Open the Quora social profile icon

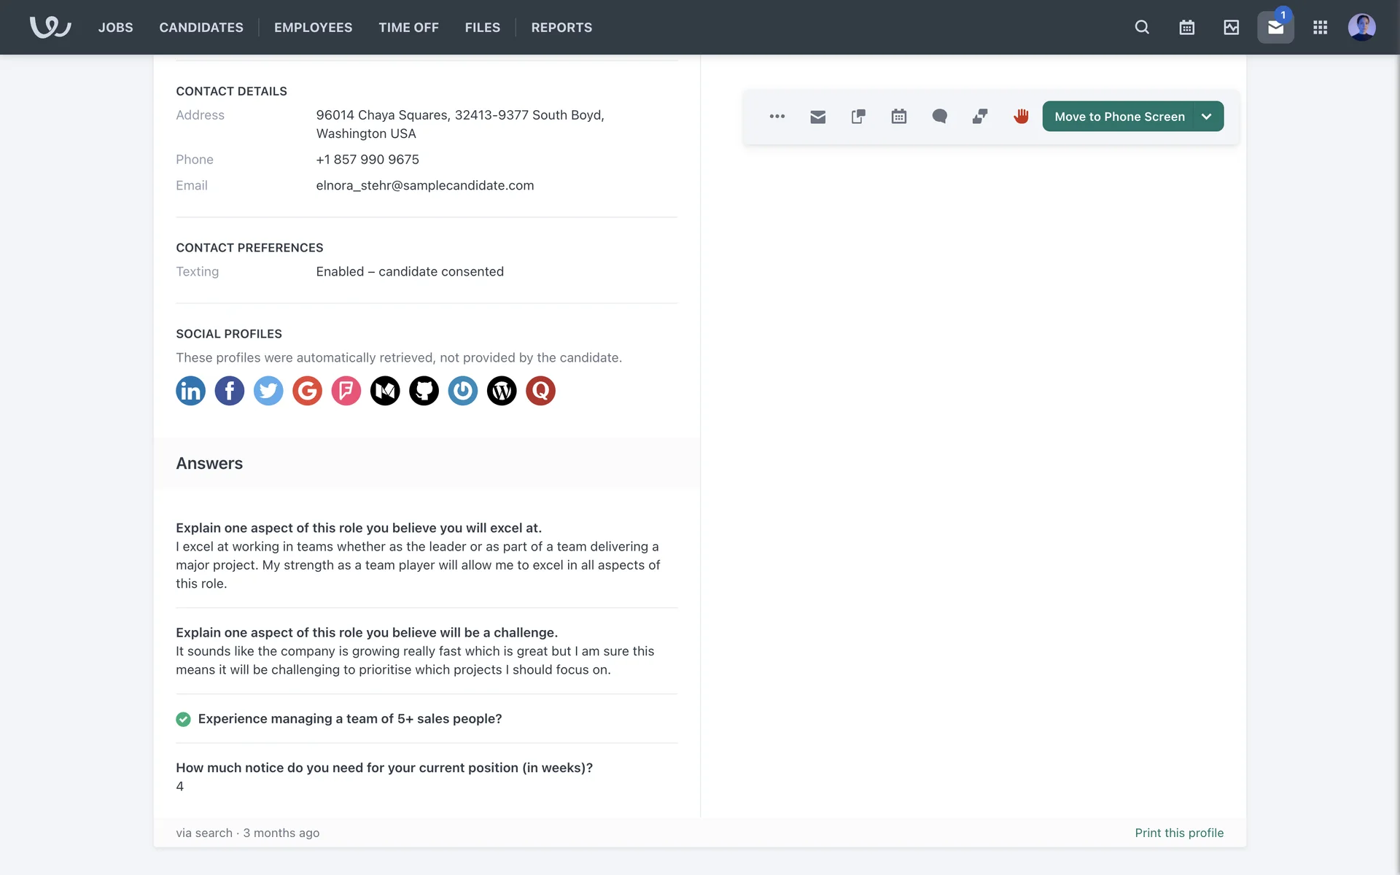[540, 391]
